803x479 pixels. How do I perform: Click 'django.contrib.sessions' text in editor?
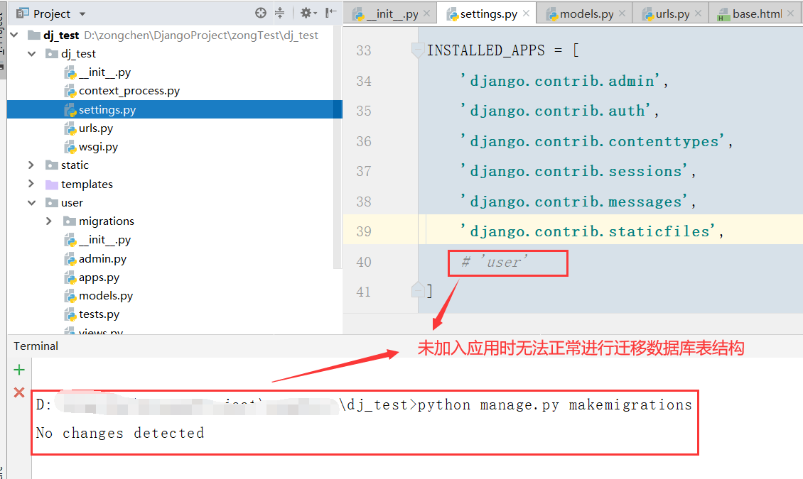point(577,171)
